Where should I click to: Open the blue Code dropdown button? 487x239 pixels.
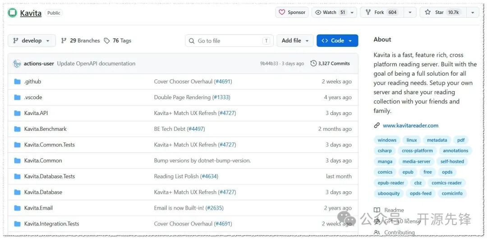pyautogui.click(x=337, y=41)
